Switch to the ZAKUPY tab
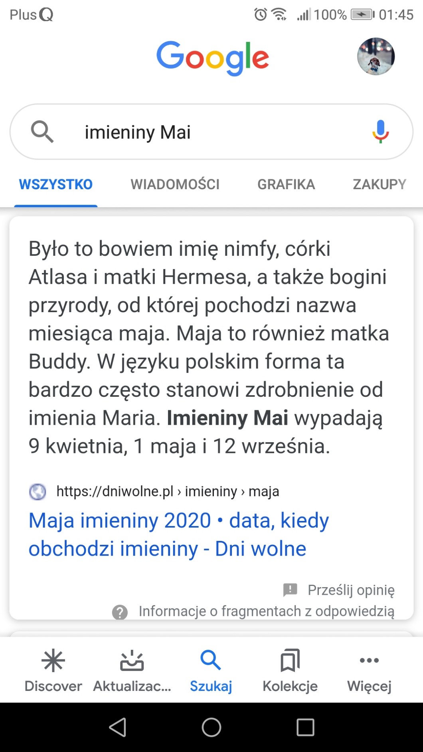The width and height of the screenshot is (423, 752). 379,184
